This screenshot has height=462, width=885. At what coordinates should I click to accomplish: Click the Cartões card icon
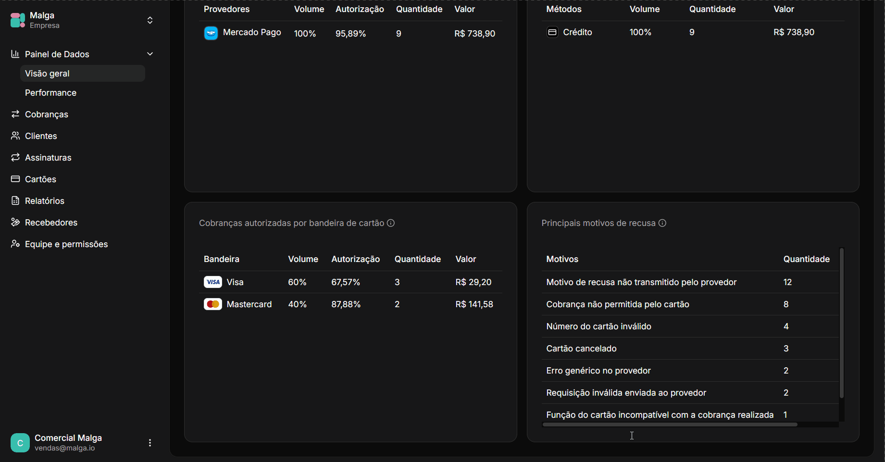click(15, 179)
